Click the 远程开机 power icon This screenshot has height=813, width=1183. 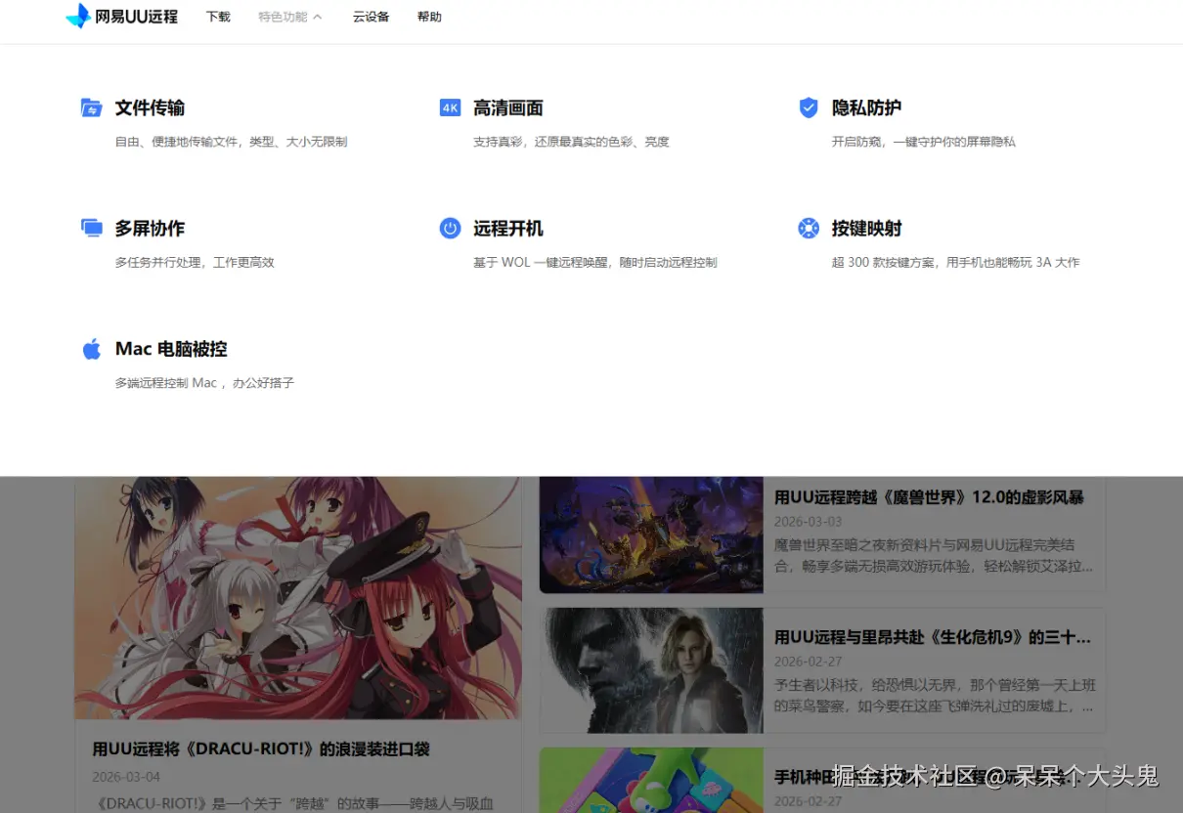tap(450, 228)
